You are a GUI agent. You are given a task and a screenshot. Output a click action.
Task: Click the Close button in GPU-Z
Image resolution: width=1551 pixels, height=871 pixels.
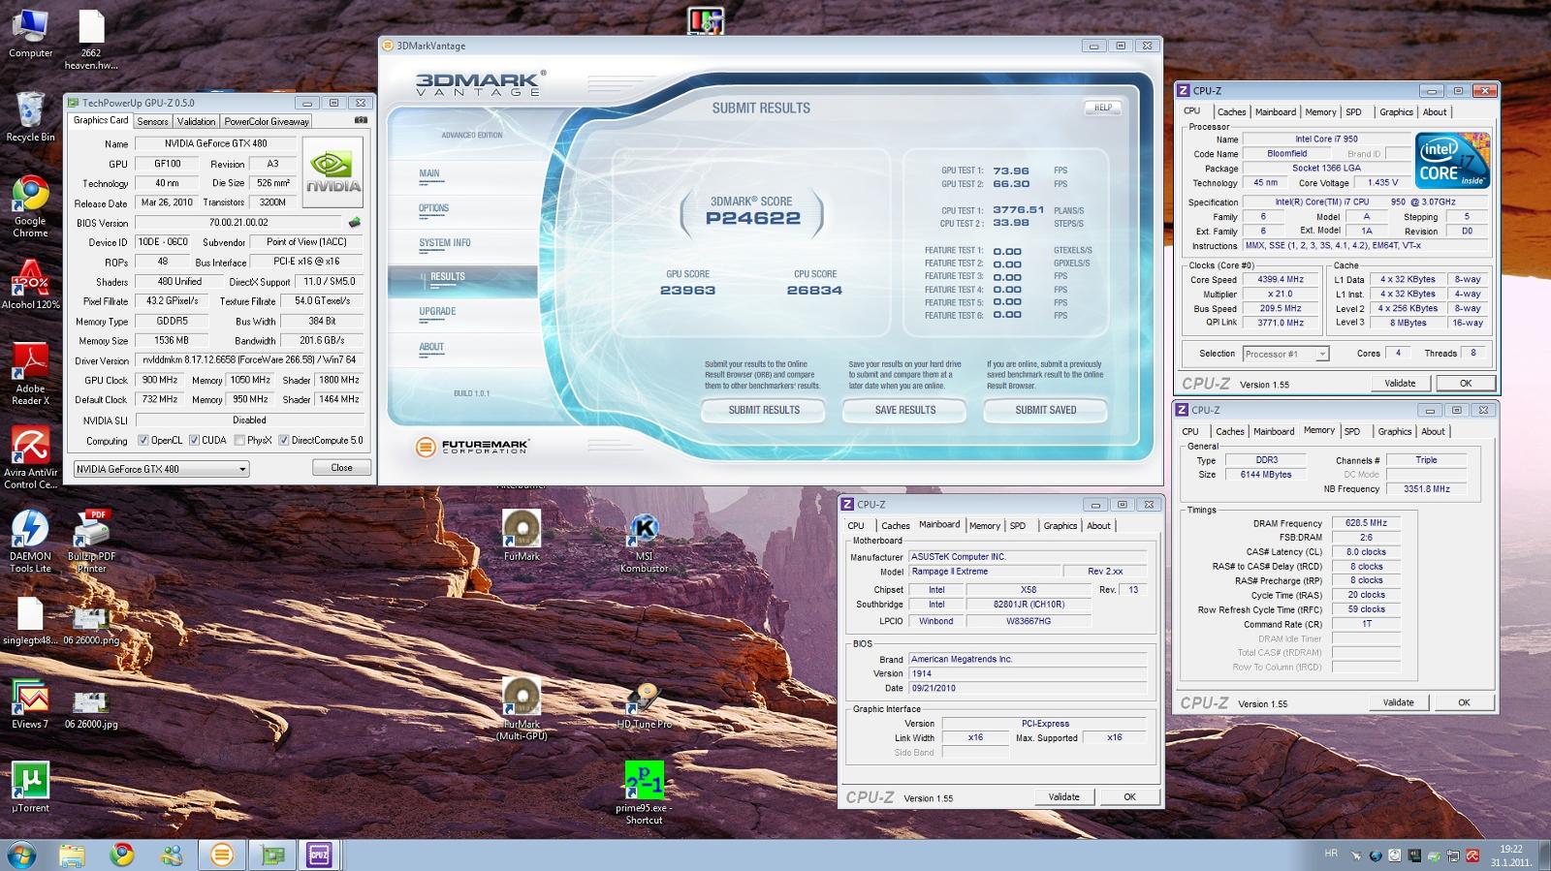point(341,468)
